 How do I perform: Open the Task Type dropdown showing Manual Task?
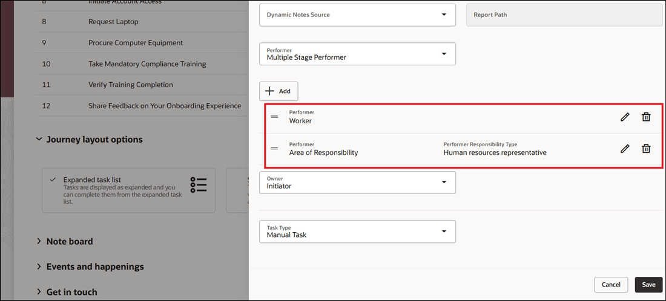click(x=357, y=231)
